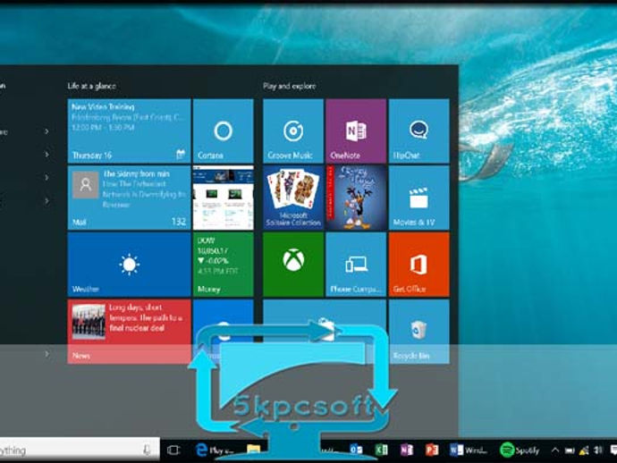This screenshot has height=463, width=617.
Task: Open Excel from the taskbar
Action: (x=381, y=450)
